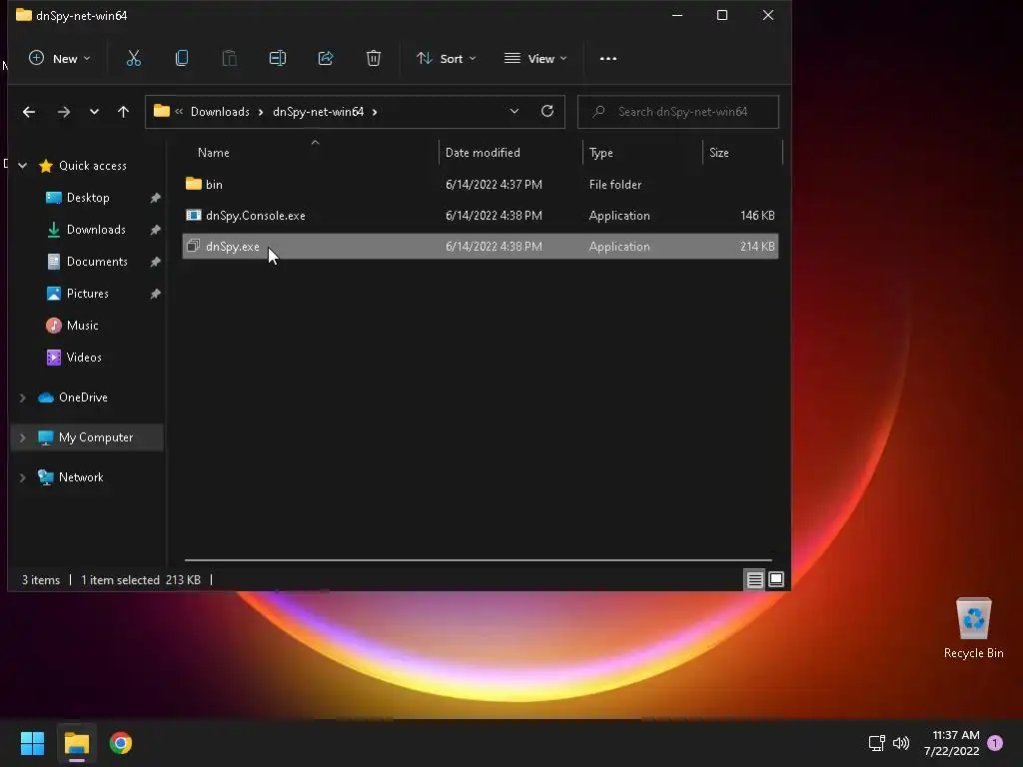This screenshot has height=767, width=1023.
Task: Click in the Search dnSpy-net-win64 box
Action: click(x=678, y=112)
